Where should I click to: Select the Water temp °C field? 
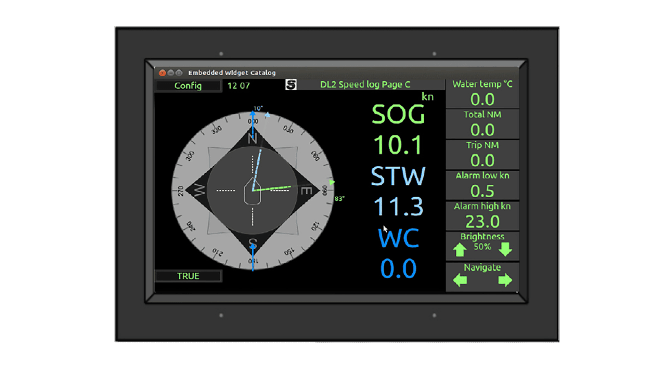(x=482, y=94)
